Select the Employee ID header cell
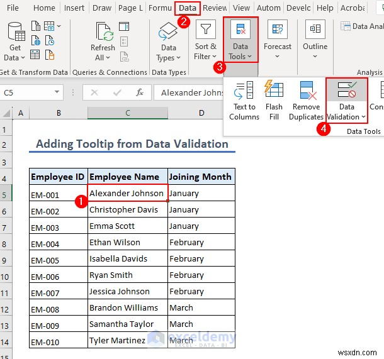This screenshot has width=384, height=359. [x=59, y=177]
